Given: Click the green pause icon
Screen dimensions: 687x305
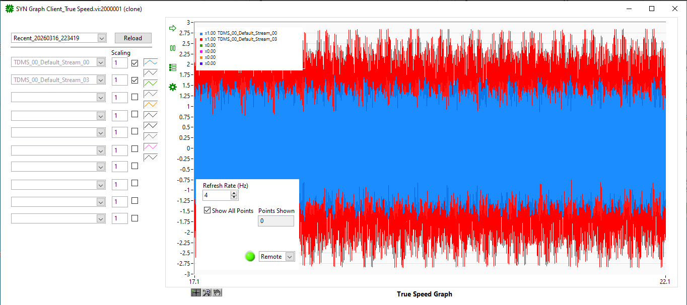Looking at the screenshot, I should [173, 48].
